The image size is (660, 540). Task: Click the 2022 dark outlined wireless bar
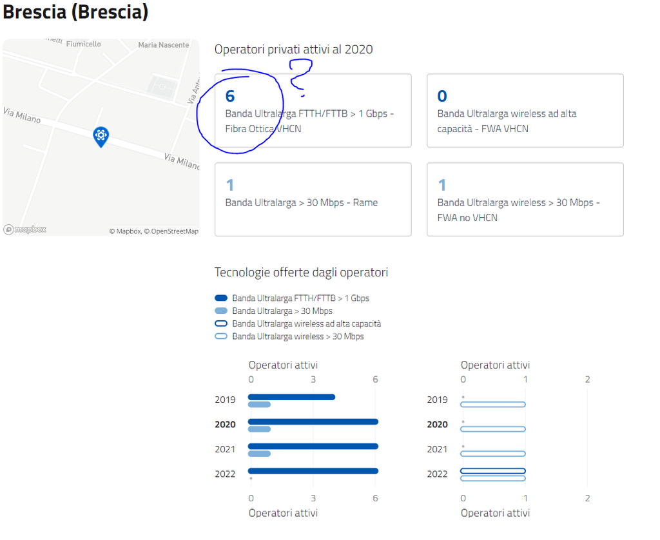[493, 471]
